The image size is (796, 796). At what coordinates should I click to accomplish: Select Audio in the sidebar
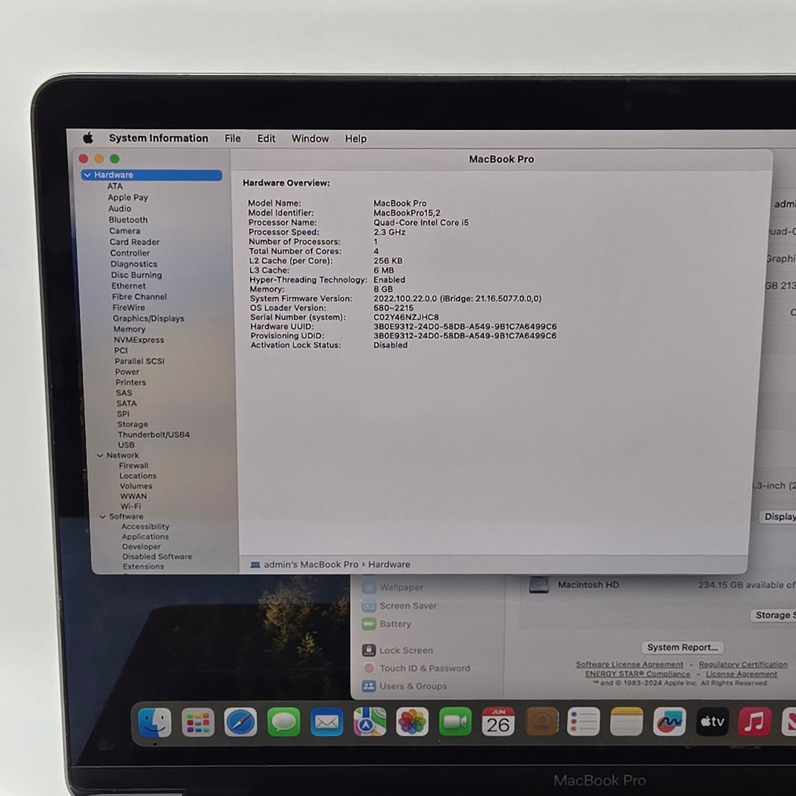tap(120, 208)
